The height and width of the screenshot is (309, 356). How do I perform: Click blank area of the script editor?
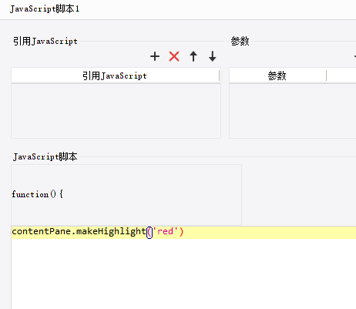(183, 274)
